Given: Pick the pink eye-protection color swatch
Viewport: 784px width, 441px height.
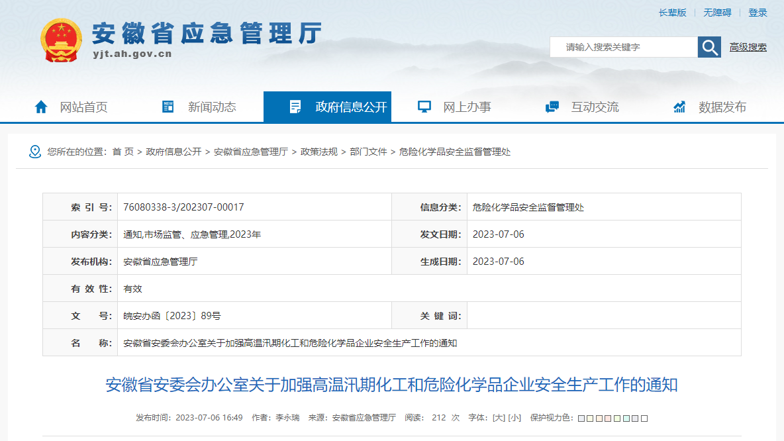Looking at the screenshot, I should pos(609,418).
